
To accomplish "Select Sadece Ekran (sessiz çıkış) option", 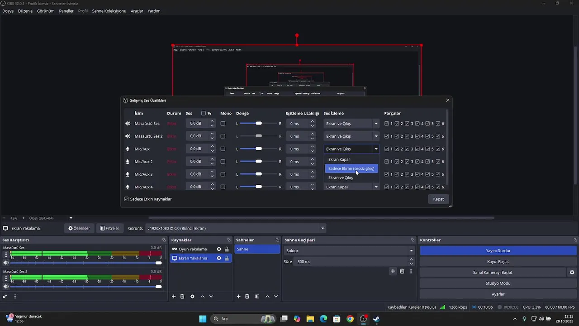I will (x=351, y=168).
